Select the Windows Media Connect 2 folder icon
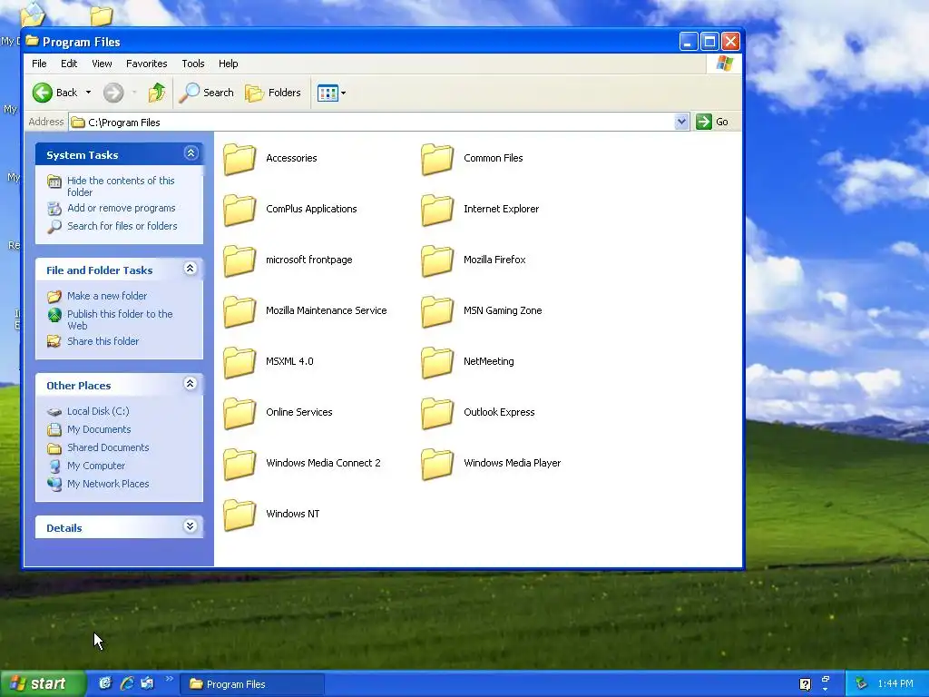Viewport: 929px width, 697px height. point(240,464)
